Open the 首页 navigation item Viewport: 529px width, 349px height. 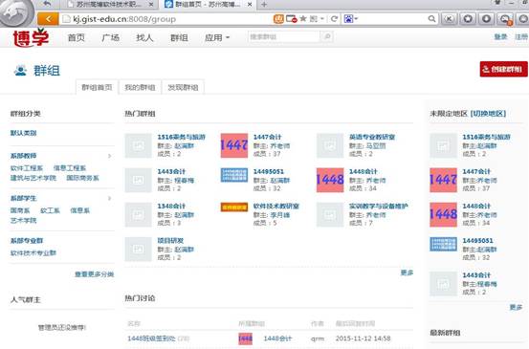[77, 37]
